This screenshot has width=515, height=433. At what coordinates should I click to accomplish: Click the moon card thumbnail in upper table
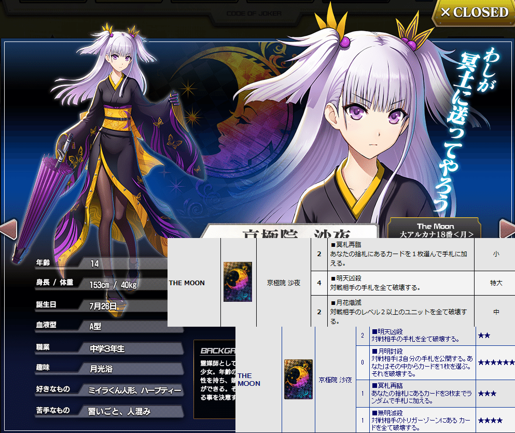point(238,282)
